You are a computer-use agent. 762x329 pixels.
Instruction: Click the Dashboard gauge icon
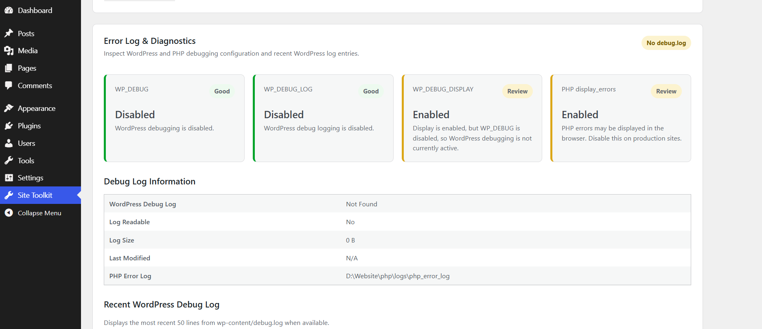(9, 11)
